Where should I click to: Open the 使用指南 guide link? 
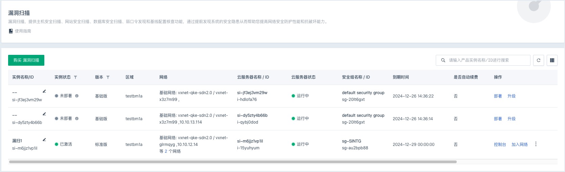(23, 31)
